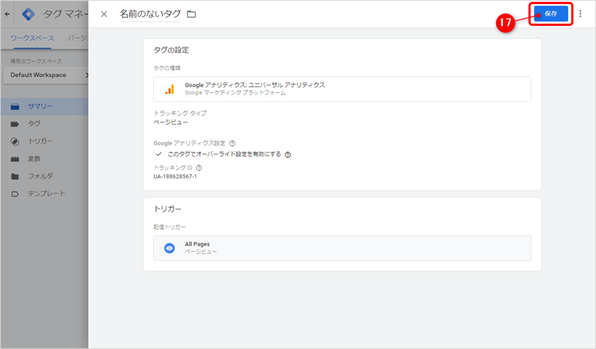Close the tag editor with the X icon

click(104, 14)
